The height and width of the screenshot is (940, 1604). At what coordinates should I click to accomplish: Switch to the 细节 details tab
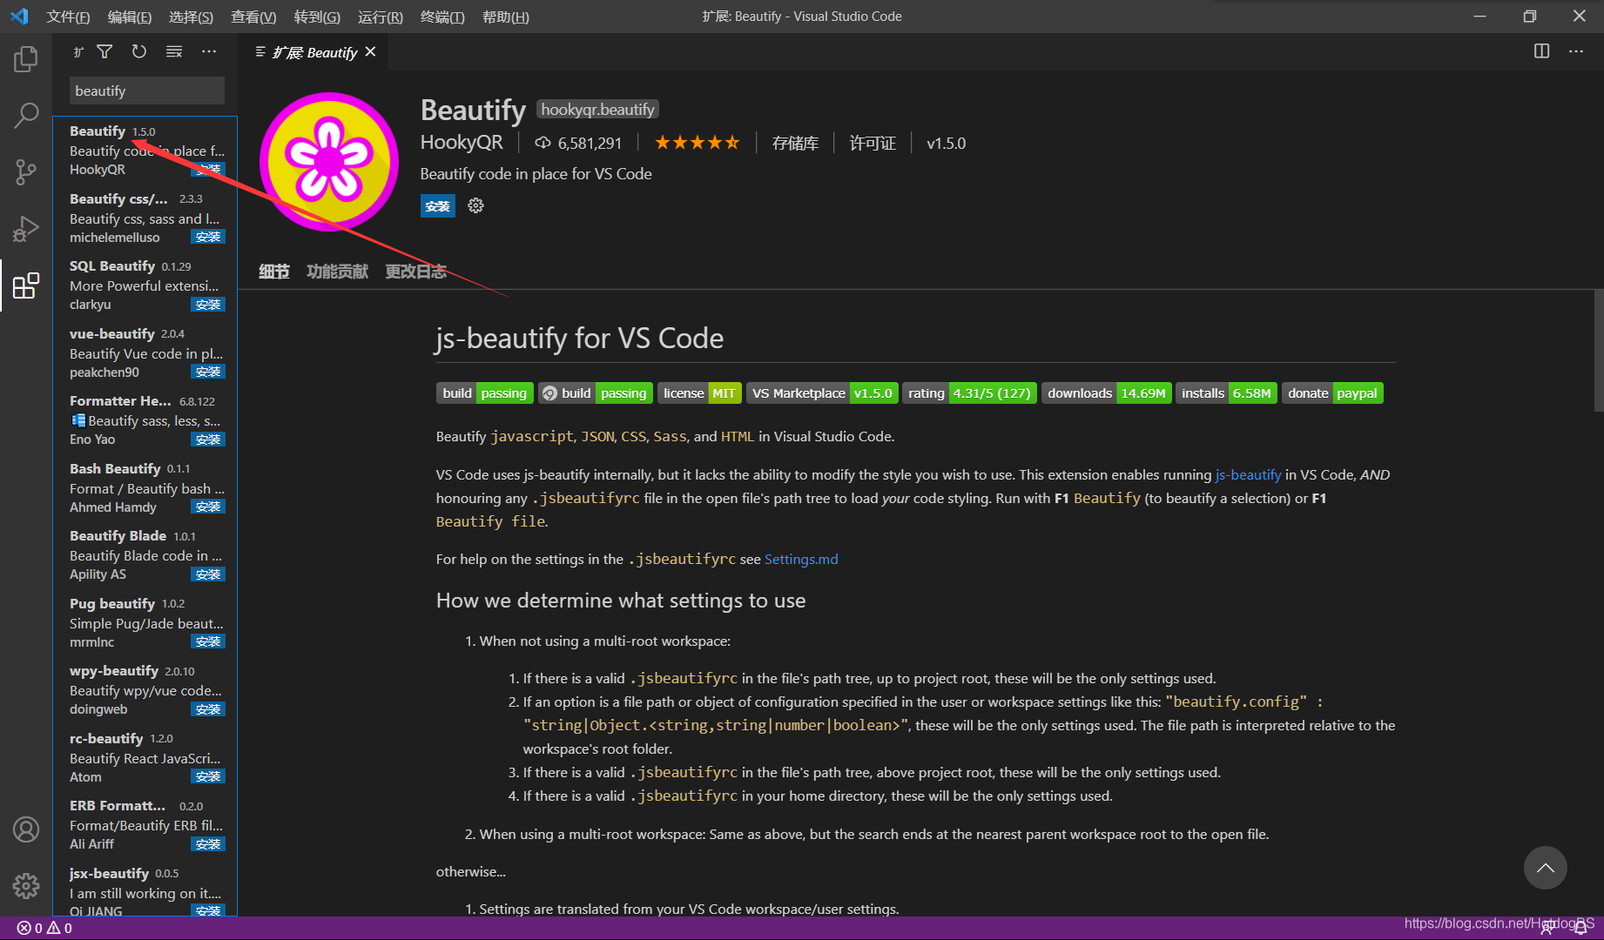pyautogui.click(x=274, y=272)
